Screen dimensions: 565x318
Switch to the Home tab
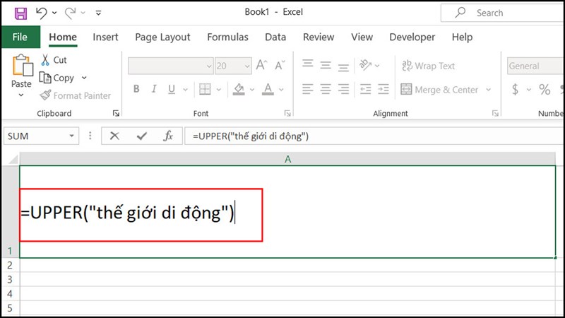click(x=63, y=37)
